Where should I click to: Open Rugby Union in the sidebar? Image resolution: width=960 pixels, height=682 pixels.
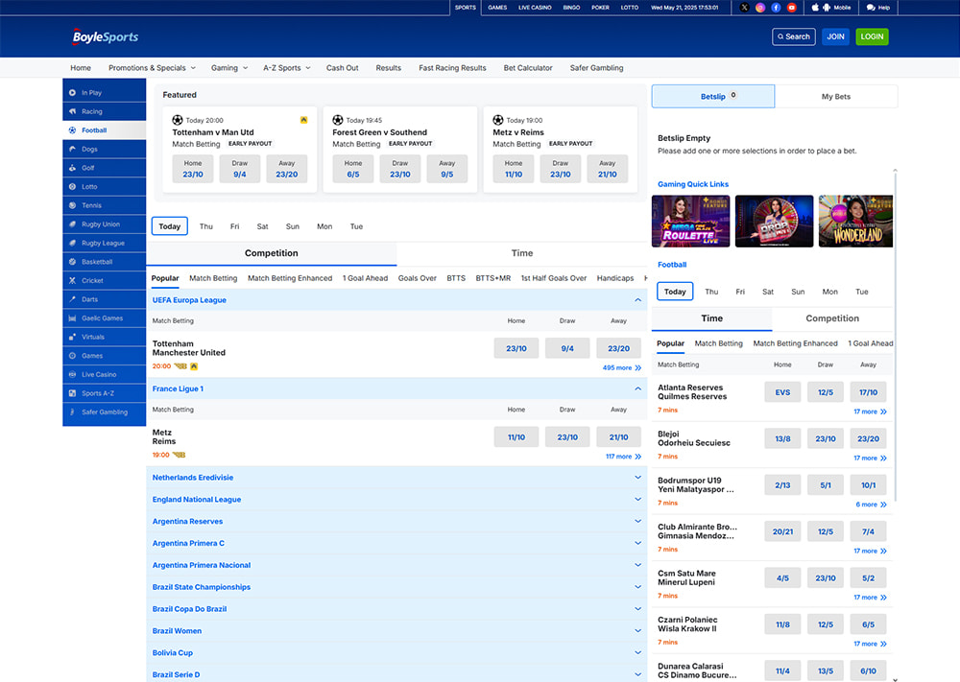(104, 224)
